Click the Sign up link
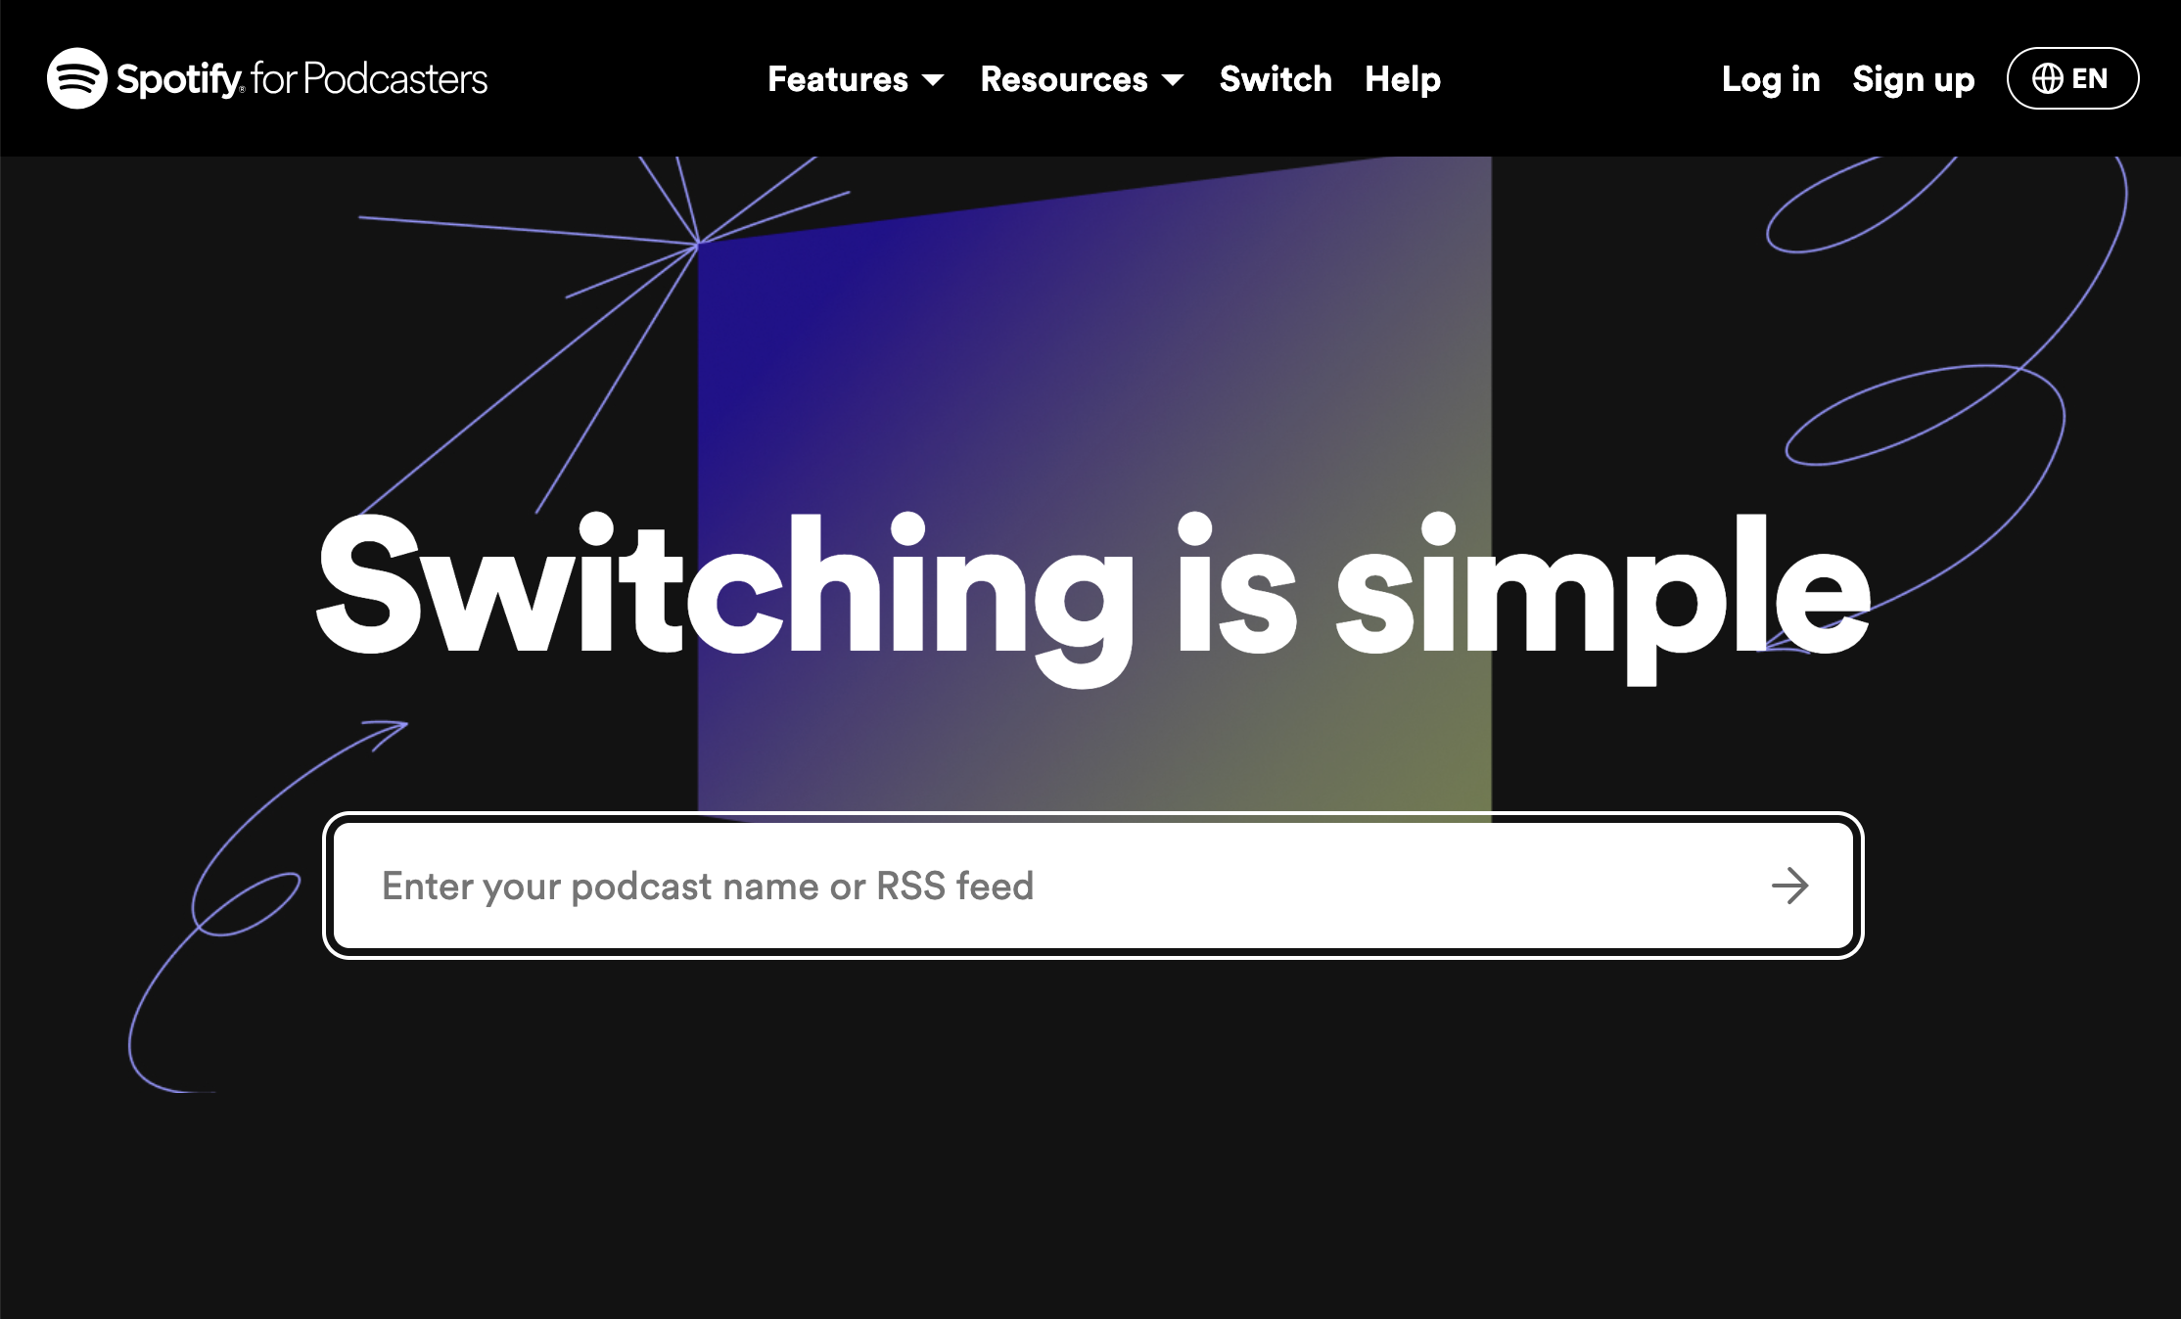This screenshot has width=2181, height=1319. [1913, 79]
